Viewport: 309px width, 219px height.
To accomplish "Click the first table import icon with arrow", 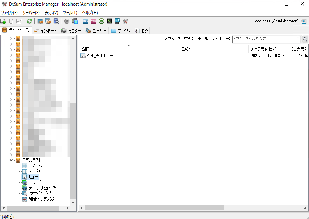I will [x=40, y=21].
